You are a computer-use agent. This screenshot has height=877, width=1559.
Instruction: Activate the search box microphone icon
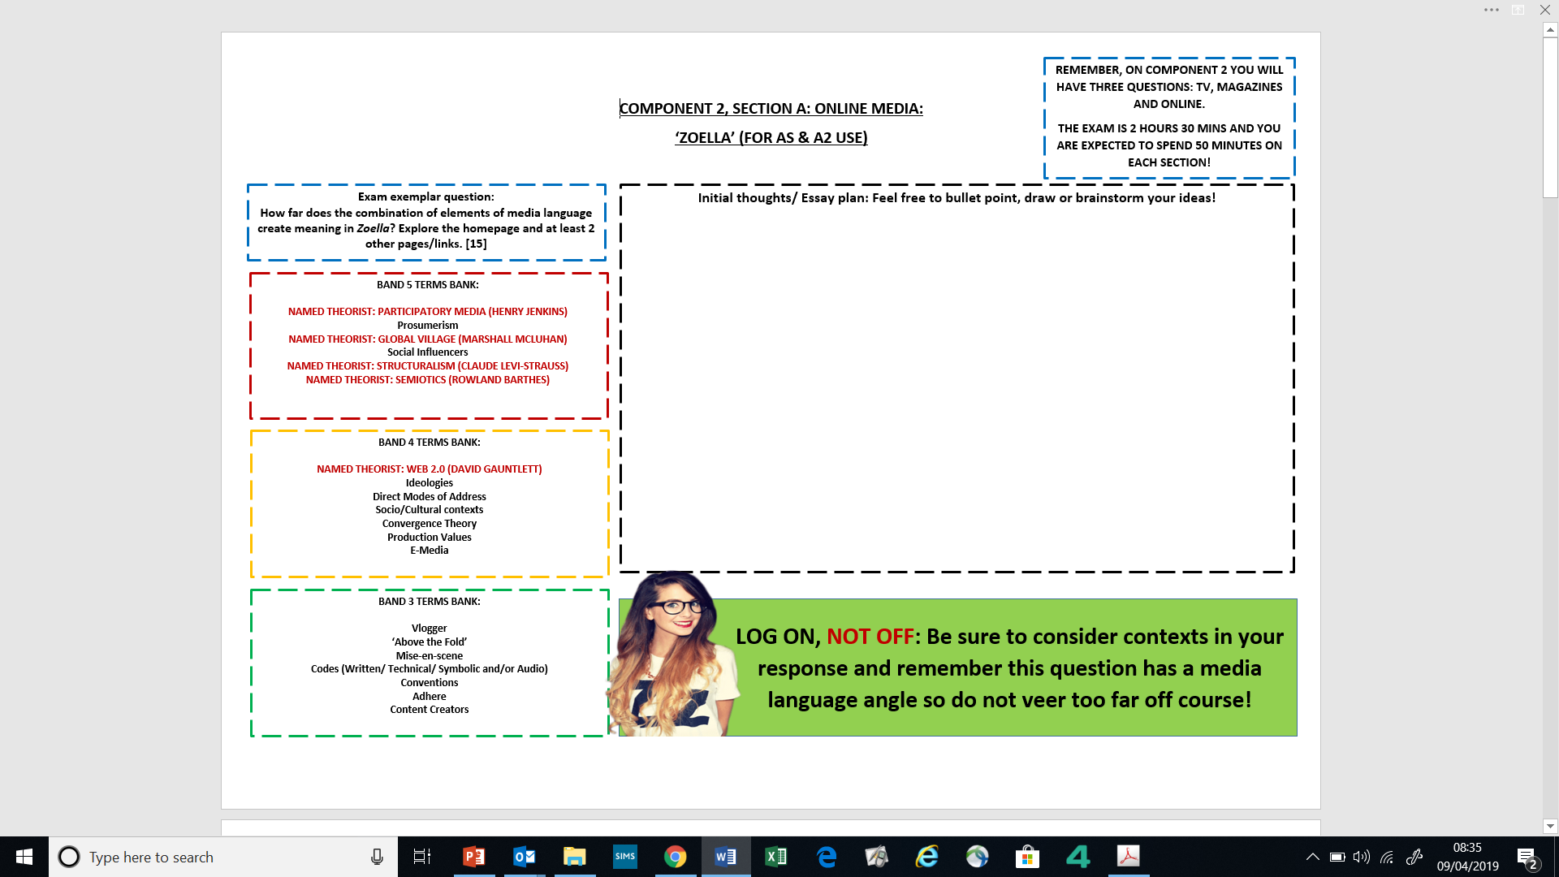[x=377, y=857]
